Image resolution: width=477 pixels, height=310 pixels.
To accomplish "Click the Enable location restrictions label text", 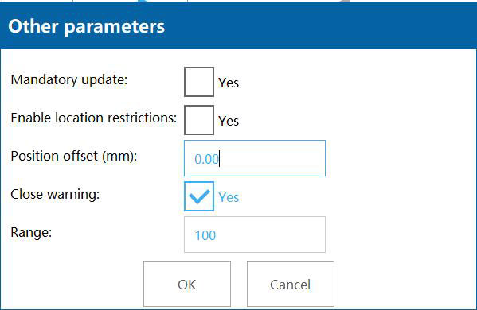I will point(94,118).
